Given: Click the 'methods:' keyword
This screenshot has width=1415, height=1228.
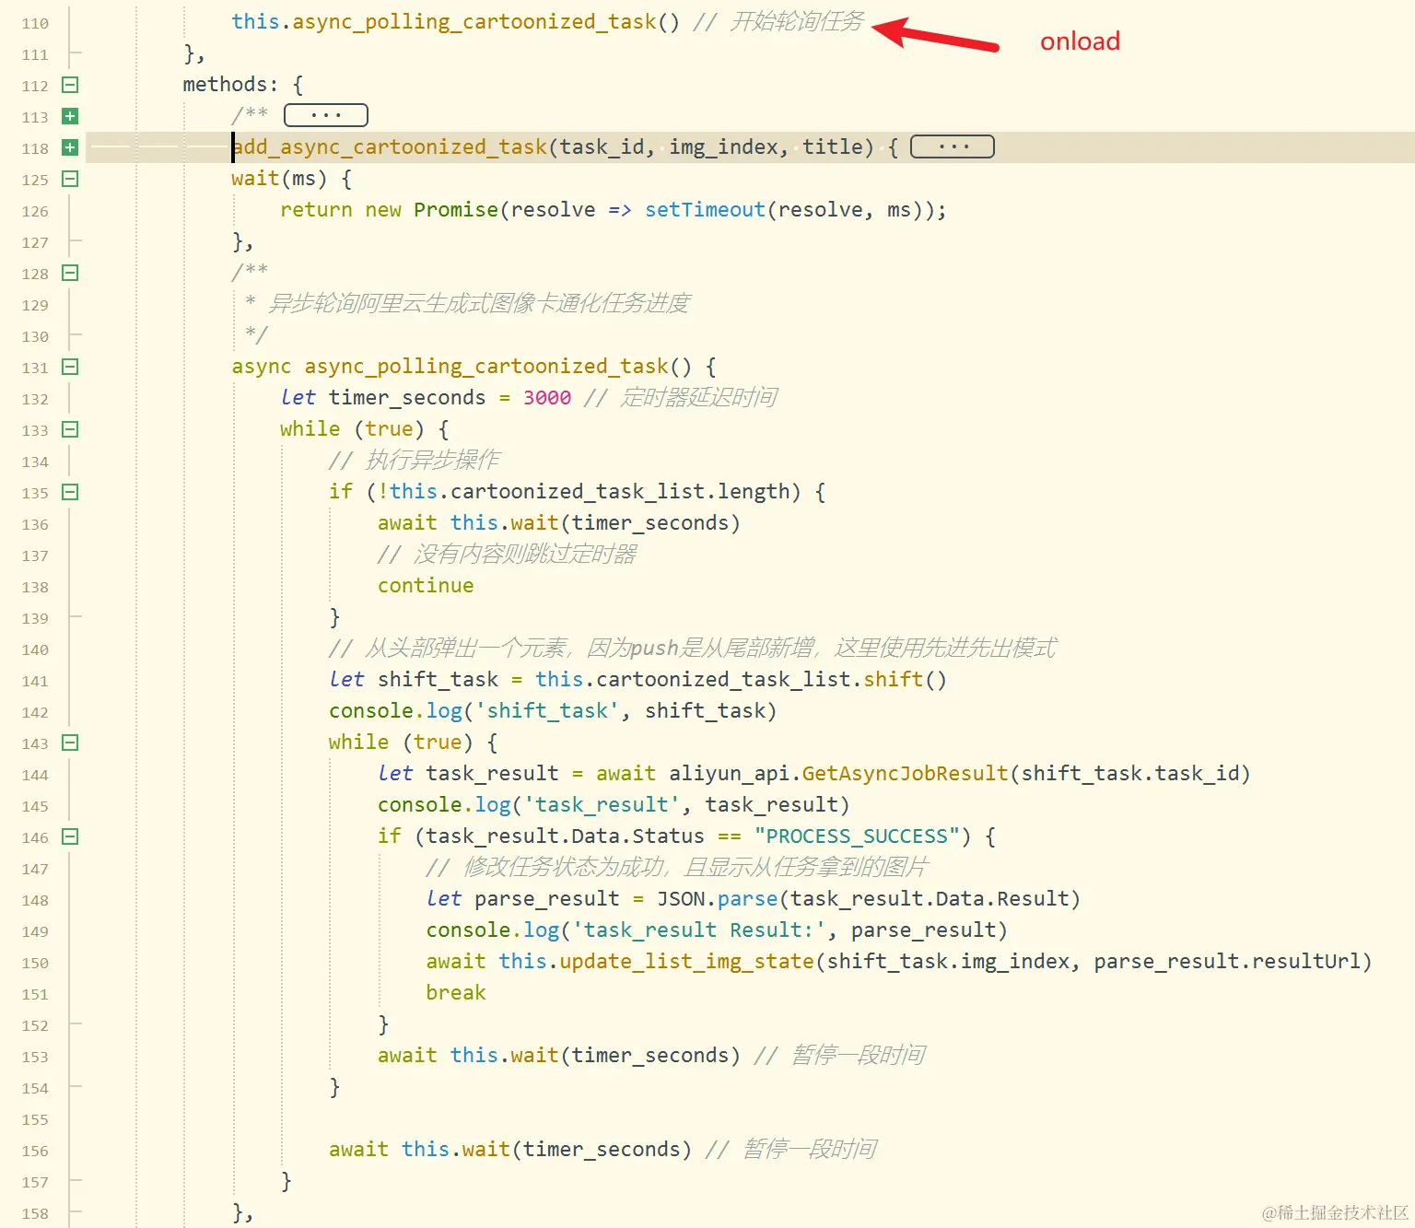Looking at the screenshot, I should click(x=230, y=84).
